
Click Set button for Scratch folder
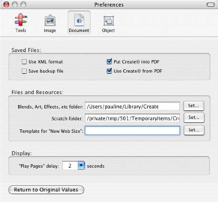pyautogui.click(x=194, y=117)
